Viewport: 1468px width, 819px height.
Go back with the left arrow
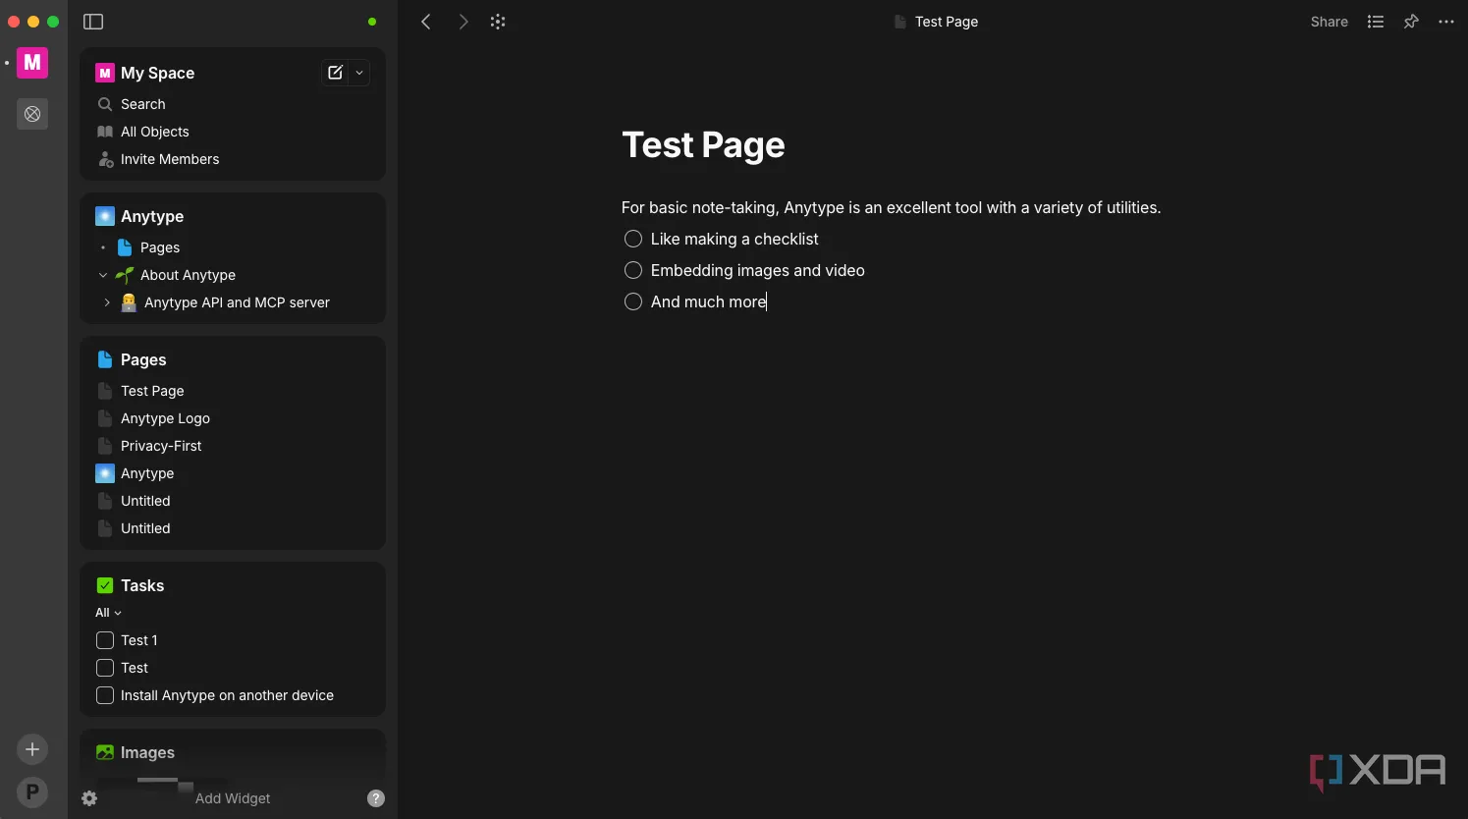pyautogui.click(x=426, y=22)
